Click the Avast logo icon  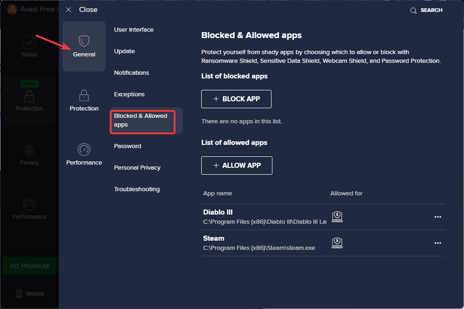click(x=12, y=10)
